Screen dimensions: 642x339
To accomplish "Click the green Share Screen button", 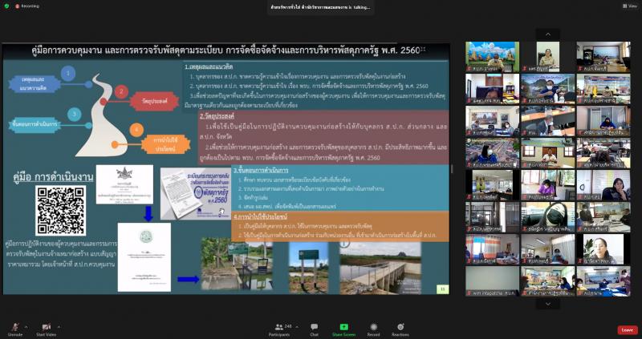I will pos(344,329).
